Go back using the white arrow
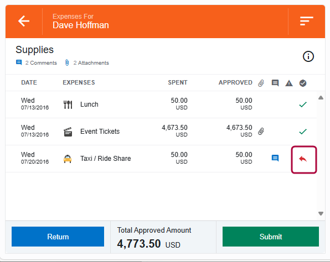The width and height of the screenshot is (330, 262). 24,21
